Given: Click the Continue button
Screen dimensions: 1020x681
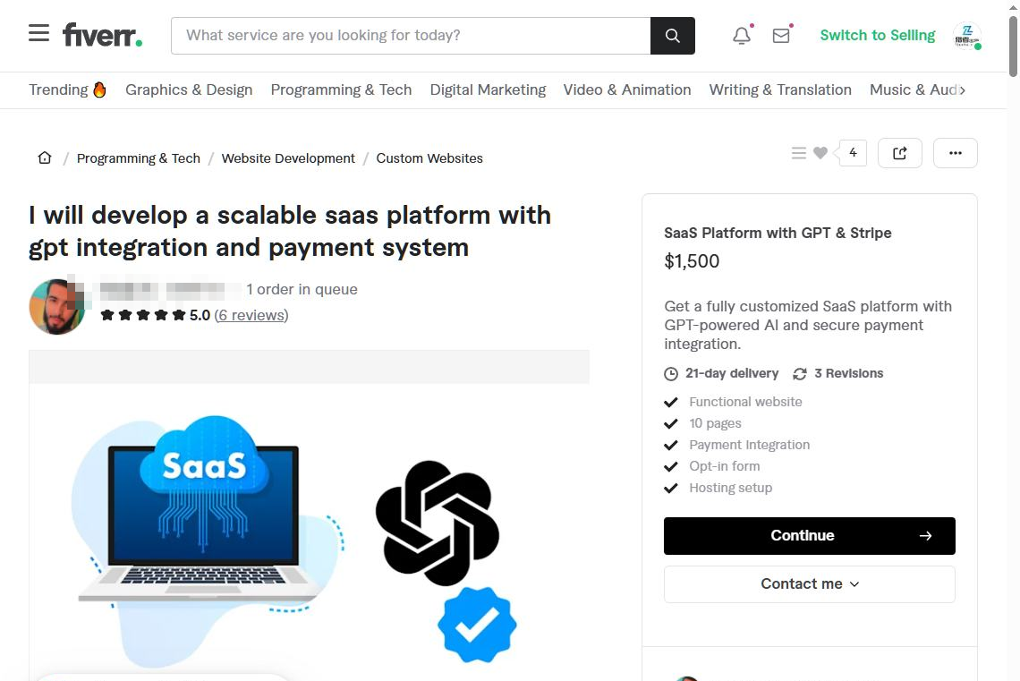Looking at the screenshot, I should (x=809, y=536).
